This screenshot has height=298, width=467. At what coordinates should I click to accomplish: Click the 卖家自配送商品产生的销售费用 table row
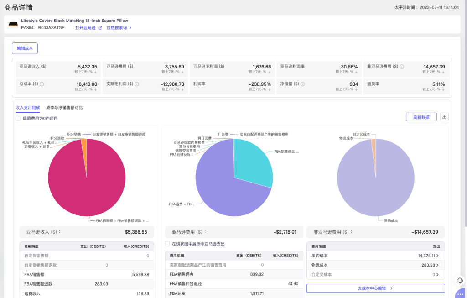point(234,265)
